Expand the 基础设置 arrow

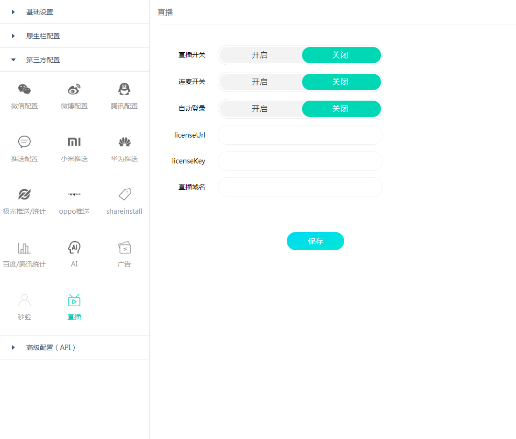click(13, 12)
